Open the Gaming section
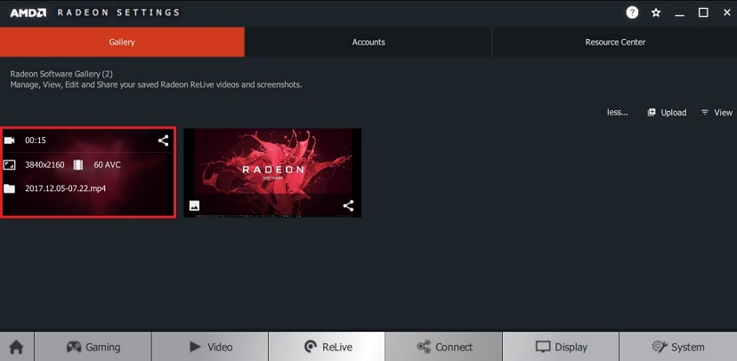The height and width of the screenshot is (361, 737). (x=93, y=347)
